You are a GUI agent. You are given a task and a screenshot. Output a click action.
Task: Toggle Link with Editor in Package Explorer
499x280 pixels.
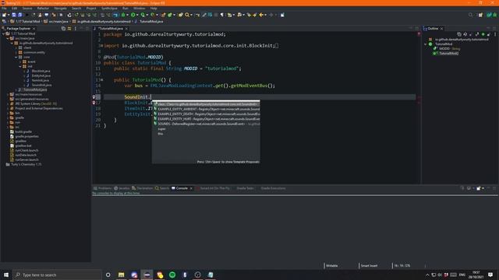[x=69, y=29]
